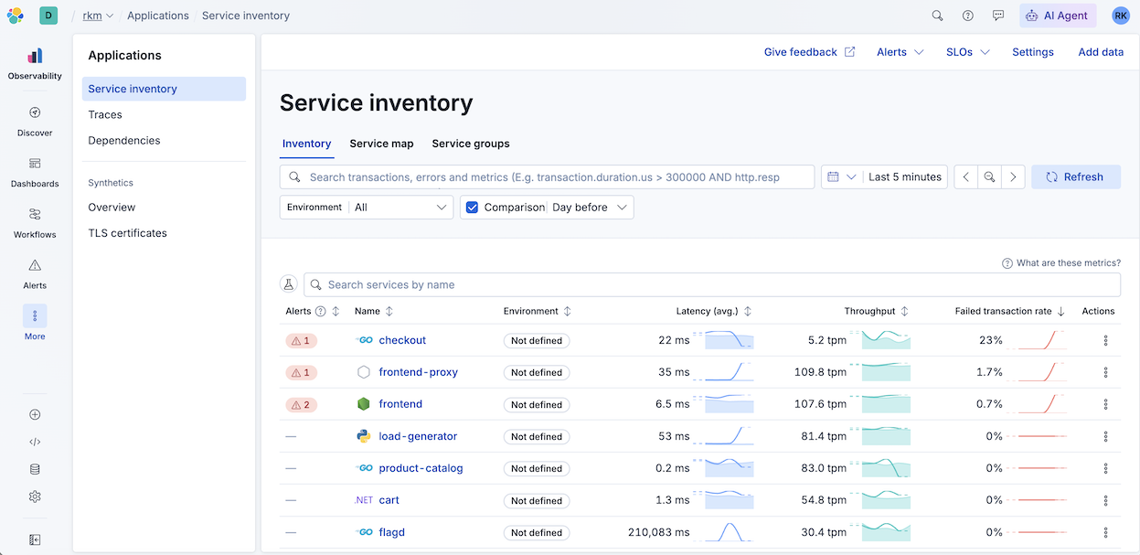Open actions menu for cart row
Viewport: 1140px width, 555px height.
pos(1105,500)
